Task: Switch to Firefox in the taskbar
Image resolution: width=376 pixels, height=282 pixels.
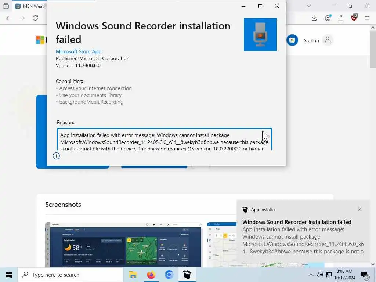Action: [x=151, y=275]
